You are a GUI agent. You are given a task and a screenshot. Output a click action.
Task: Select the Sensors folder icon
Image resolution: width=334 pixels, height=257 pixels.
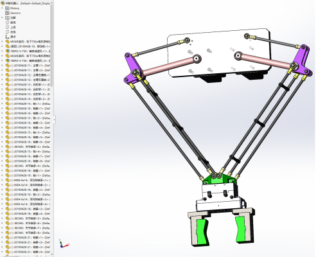click(7, 13)
